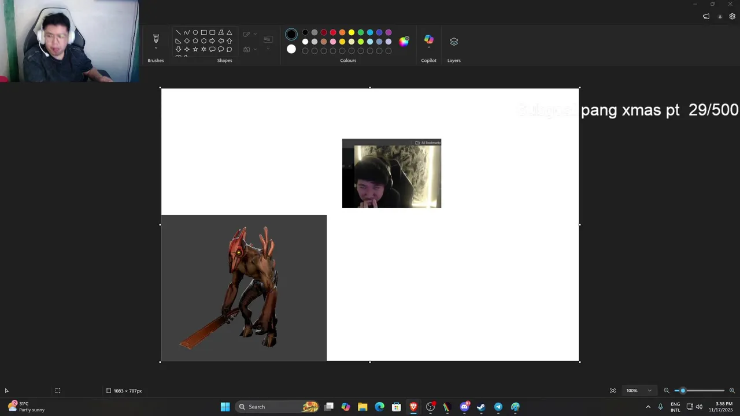The image size is (740, 416).
Task: Pick the red colour swatch
Action: [x=333, y=32]
